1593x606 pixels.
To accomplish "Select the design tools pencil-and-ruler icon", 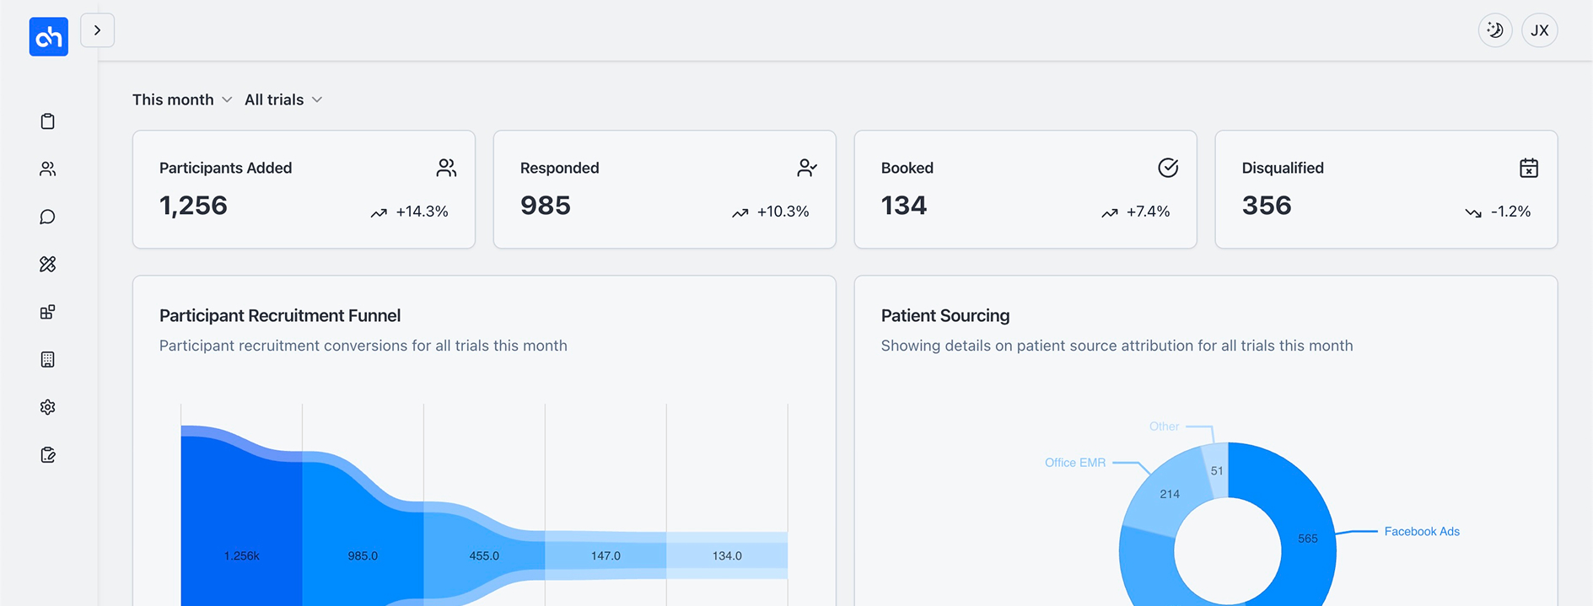I will click(x=48, y=264).
